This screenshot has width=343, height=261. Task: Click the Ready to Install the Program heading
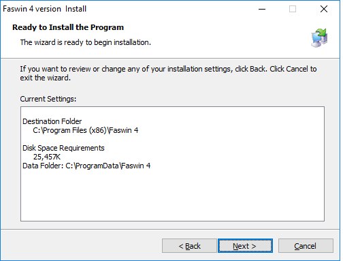click(x=68, y=27)
